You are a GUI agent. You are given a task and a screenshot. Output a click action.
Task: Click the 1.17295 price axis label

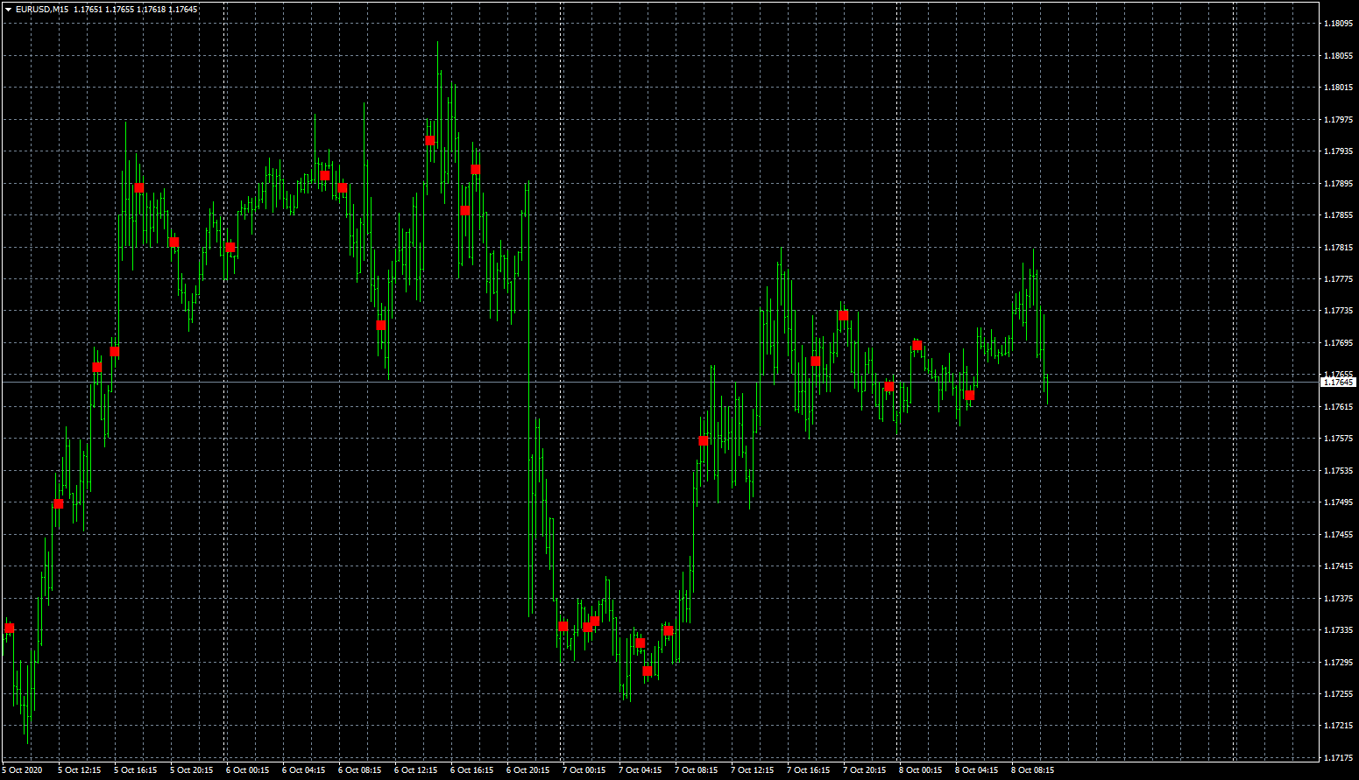pyautogui.click(x=1338, y=663)
